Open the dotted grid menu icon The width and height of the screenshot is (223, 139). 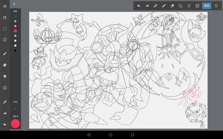pos(216,6)
